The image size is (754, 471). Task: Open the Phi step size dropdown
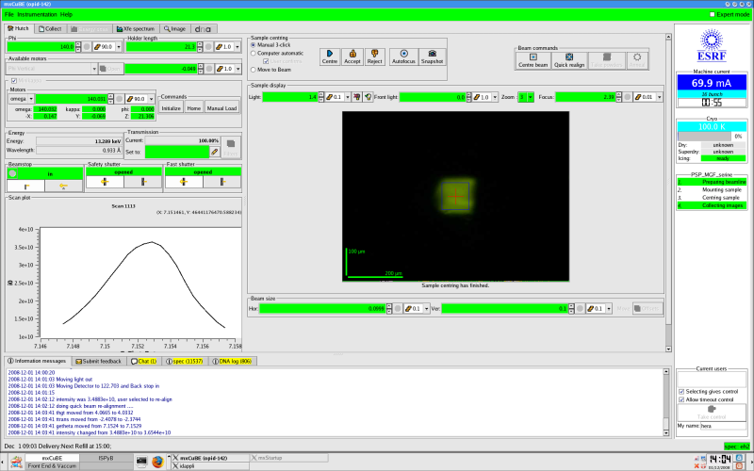pyautogui.click(x=118, y=46)
